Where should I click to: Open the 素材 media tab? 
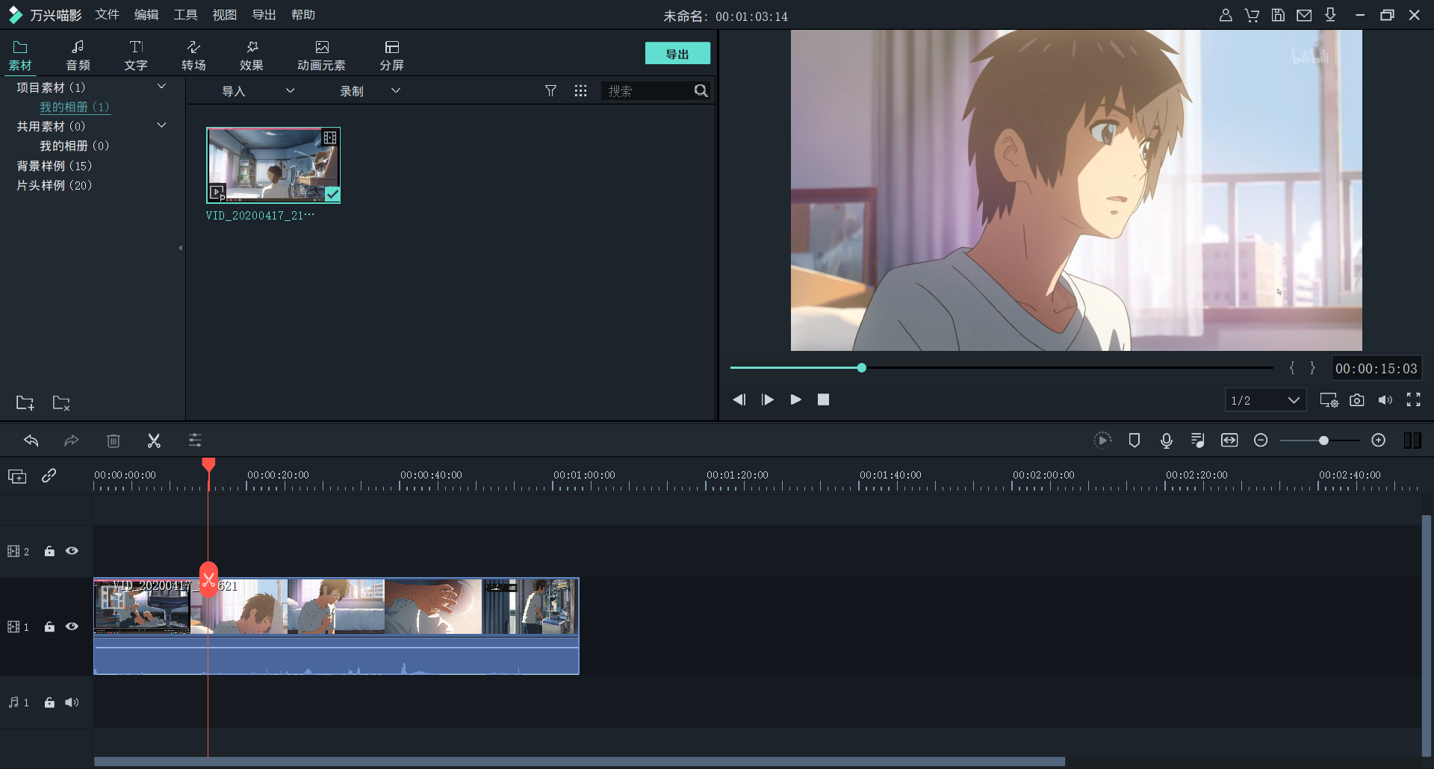coord(20,56)
